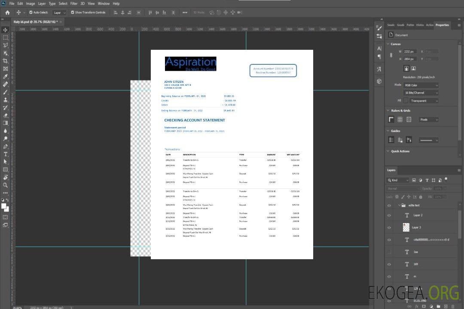The height and width of the screenshot is (309, 464).
Task: Select the Rectangular Marquee tool
Action: tap(5, 38)
